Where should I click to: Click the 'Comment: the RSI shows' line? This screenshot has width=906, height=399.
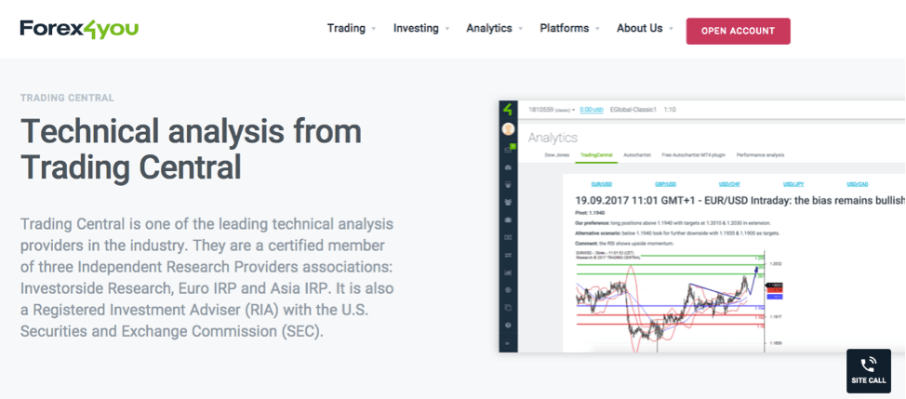pyautogui.click(x=624, y=244)
